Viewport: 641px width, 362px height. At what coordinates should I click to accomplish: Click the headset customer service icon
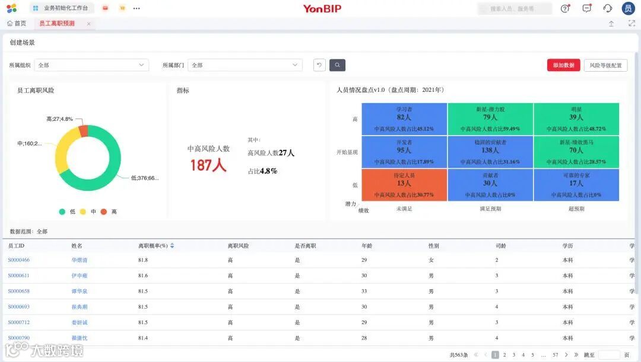click(608, 8)
